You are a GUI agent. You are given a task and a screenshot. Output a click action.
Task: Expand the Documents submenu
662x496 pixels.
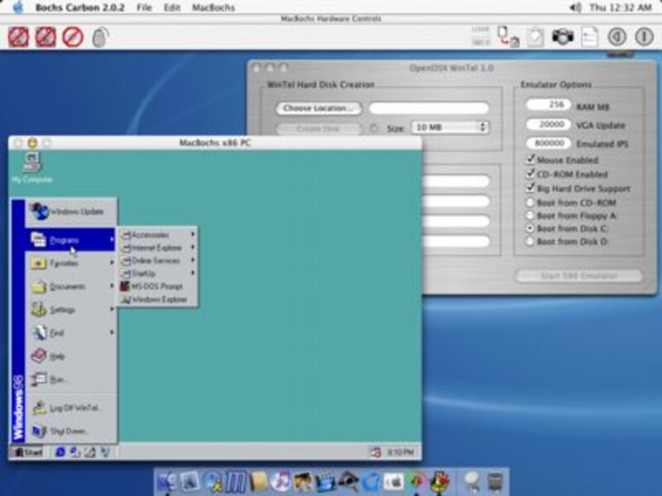pos(70,286)
